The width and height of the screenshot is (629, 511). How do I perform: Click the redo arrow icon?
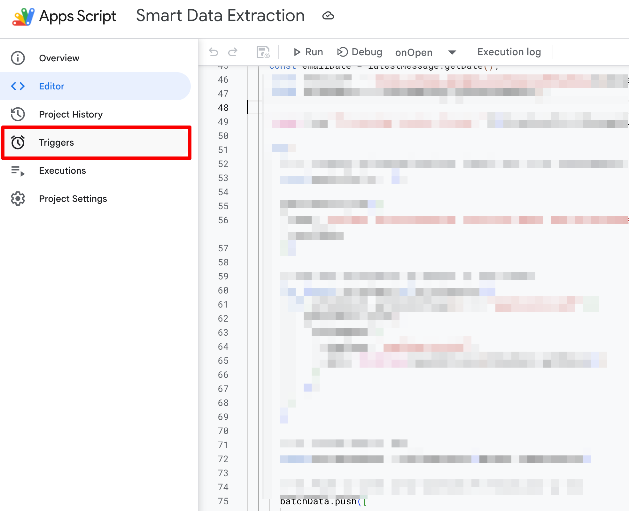tap(233, 52)
